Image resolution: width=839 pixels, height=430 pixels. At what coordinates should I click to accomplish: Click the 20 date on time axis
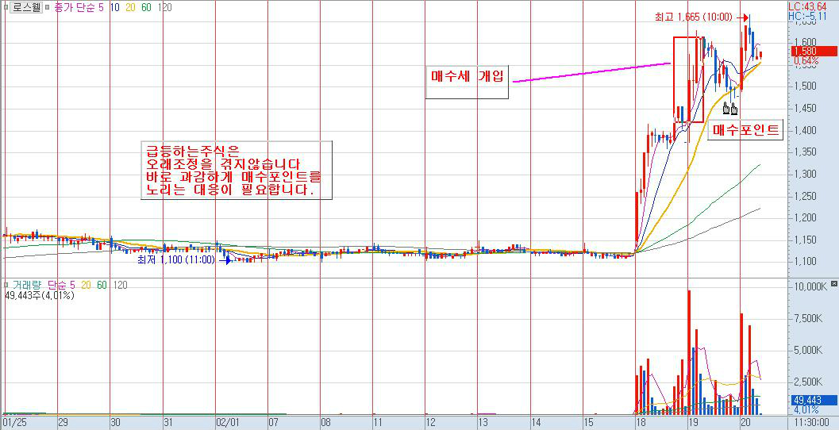(746, 423)
